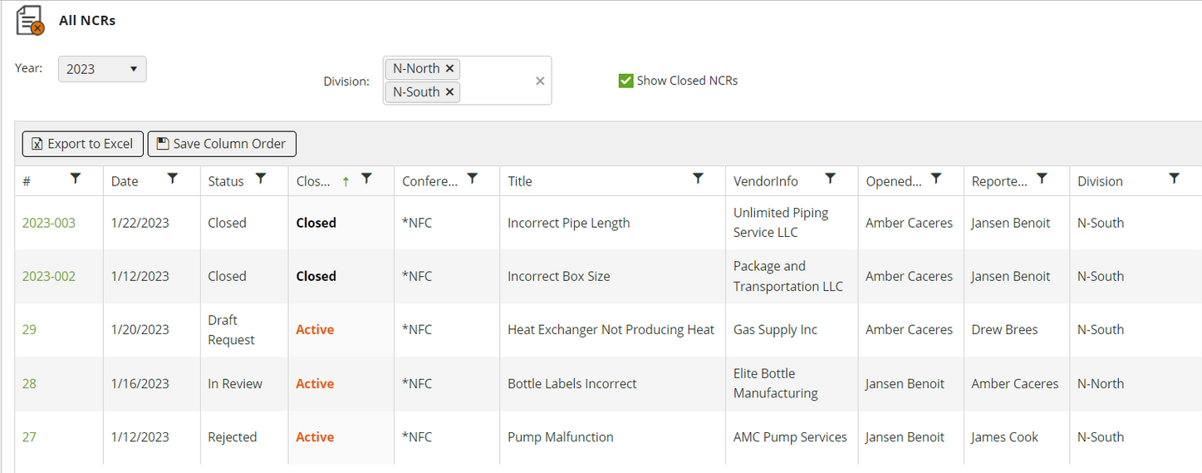The width and height of the screenshot is (1202, 473).
Task: Sort by the Closed column header
Action: click(x=316, y=181)
